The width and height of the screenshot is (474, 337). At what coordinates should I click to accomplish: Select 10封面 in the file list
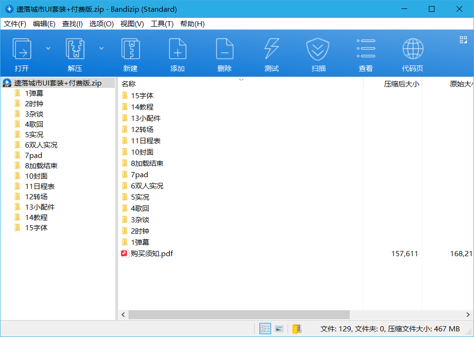[142, 152]
